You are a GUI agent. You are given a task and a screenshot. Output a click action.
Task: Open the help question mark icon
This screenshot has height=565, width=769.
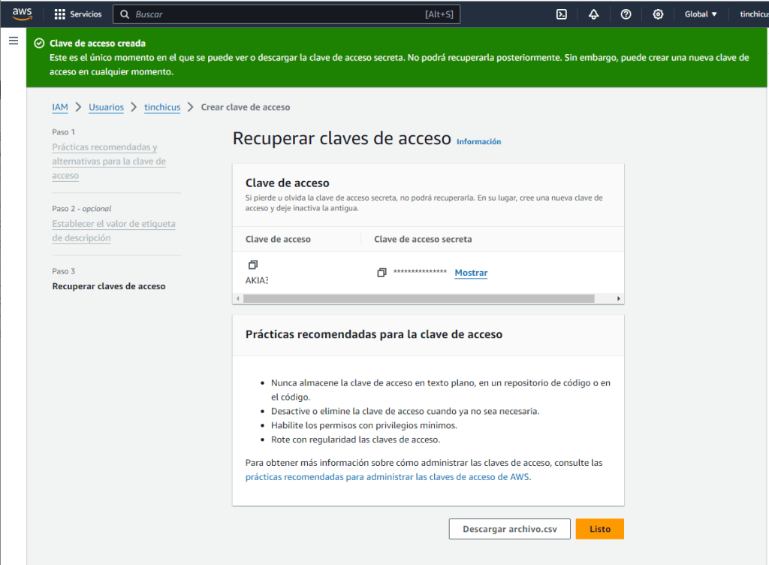(626, 14)
